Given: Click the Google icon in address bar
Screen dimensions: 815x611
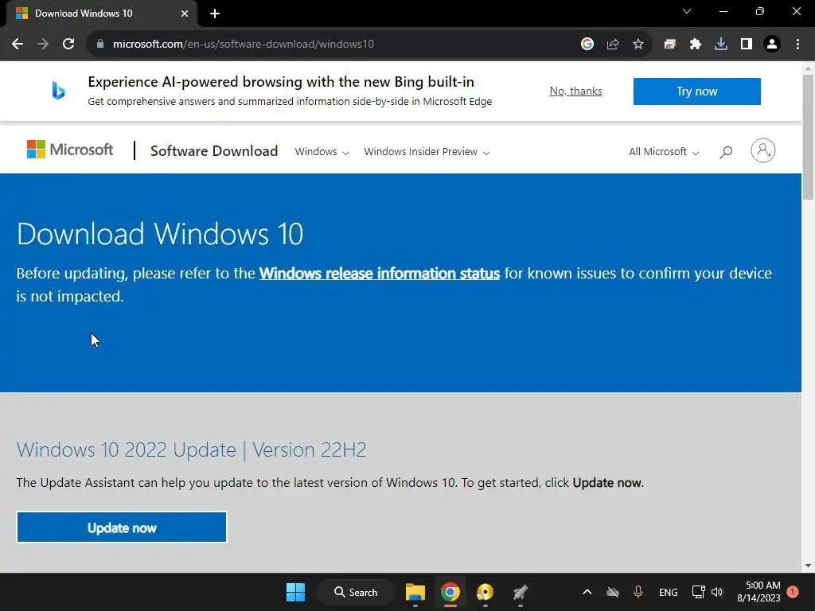Looking at the screenshot, I should coord(587,45).
